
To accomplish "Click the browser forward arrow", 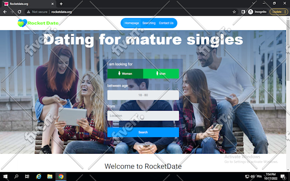I will coord(12,12).
